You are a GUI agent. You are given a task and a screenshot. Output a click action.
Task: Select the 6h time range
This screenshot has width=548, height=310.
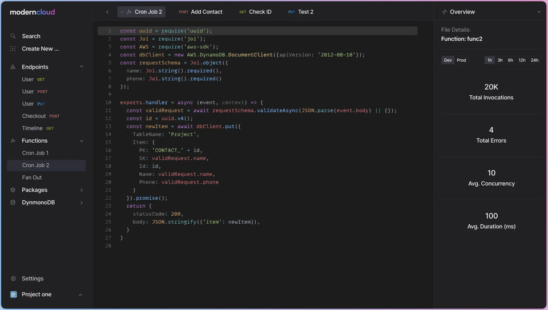pyautogui.click(x=510, y=60)
